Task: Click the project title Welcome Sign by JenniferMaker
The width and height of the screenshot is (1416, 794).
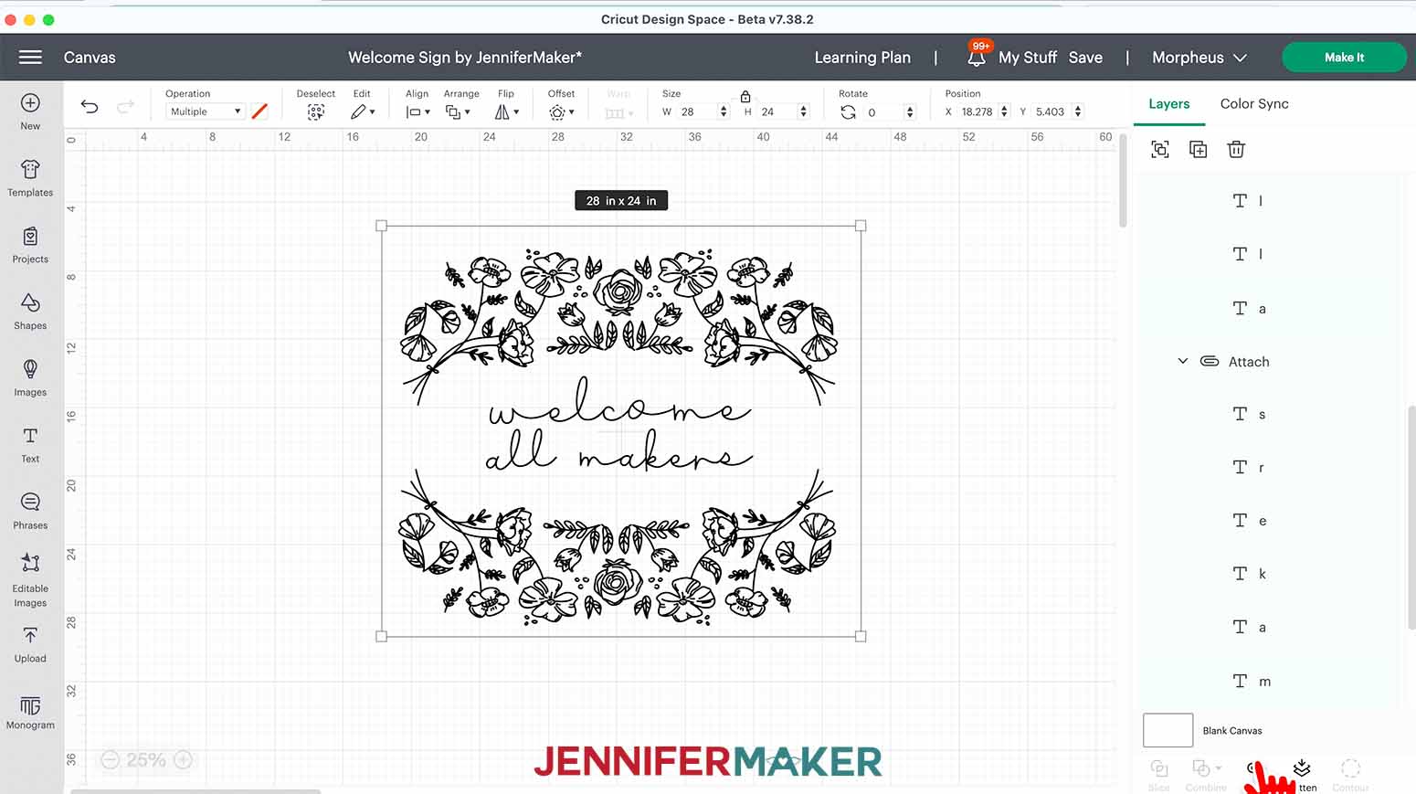Action: (x=465, y=57)
